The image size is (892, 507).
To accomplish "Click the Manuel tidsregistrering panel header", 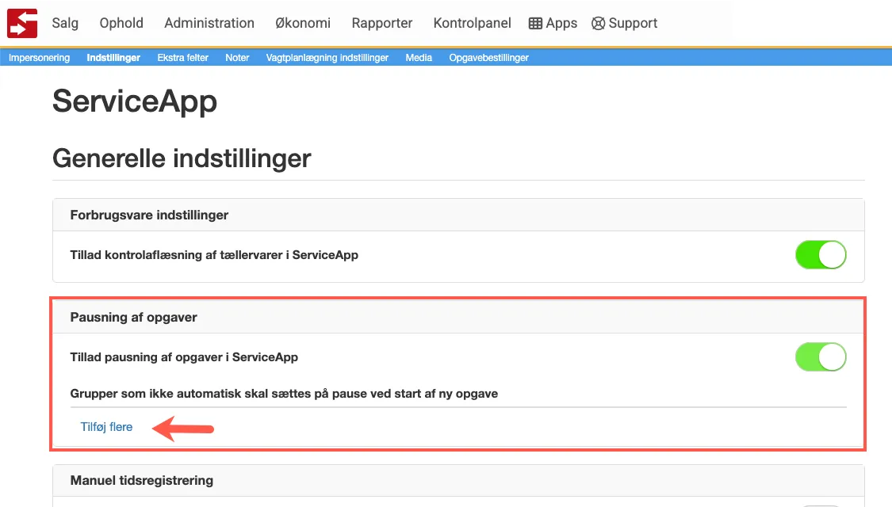I will point(141,480).
